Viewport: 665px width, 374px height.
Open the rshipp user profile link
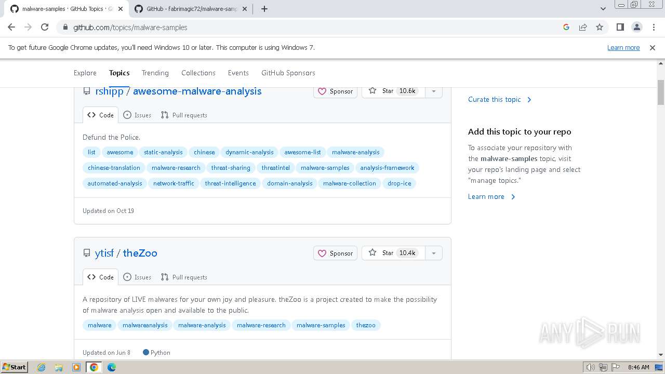coord(110,91)
